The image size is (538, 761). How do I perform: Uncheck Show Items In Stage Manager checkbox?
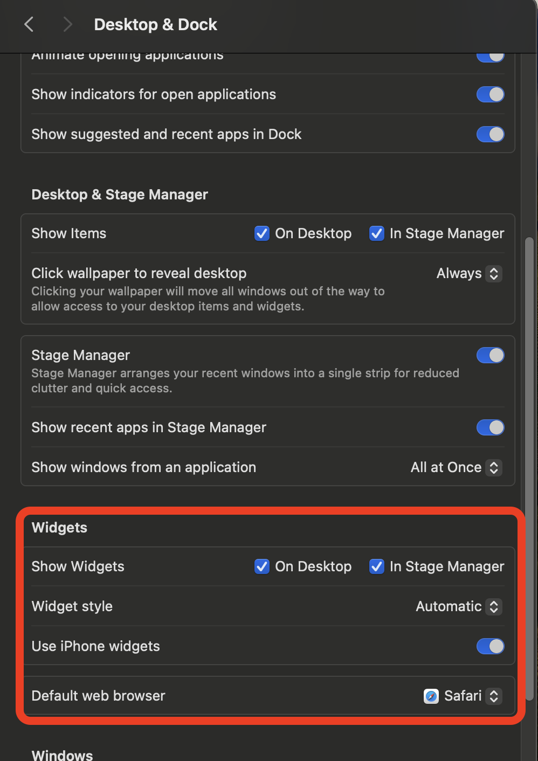(377, 233)
